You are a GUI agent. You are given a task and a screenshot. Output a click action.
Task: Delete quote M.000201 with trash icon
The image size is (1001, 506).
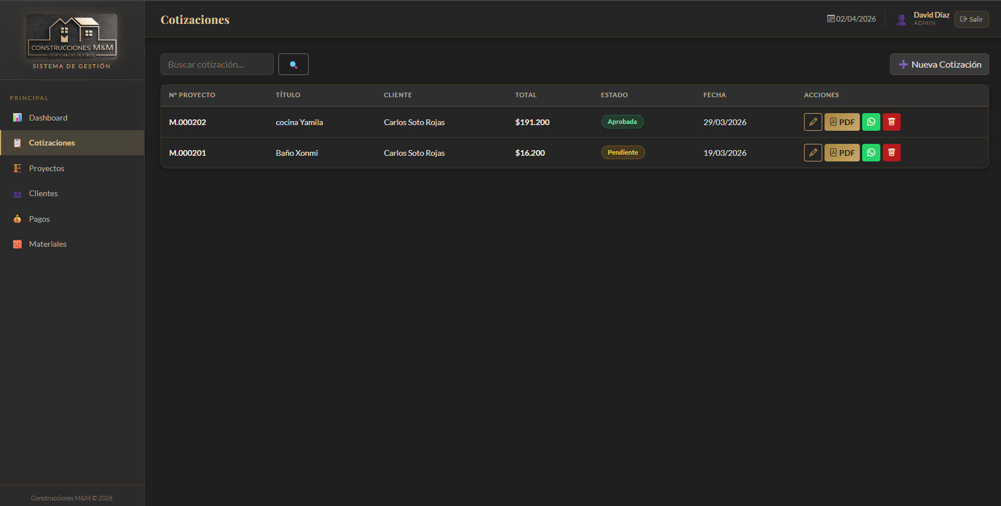[x=891, y=152]
